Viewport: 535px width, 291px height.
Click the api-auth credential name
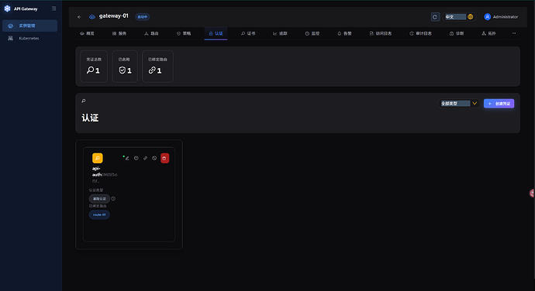pos(97,171)
